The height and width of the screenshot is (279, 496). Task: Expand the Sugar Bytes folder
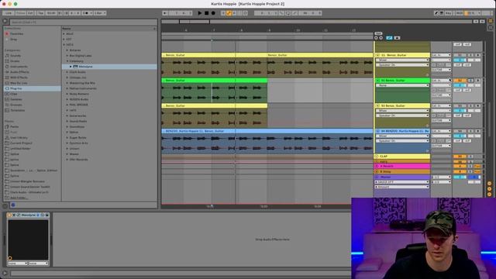(67, 138)
